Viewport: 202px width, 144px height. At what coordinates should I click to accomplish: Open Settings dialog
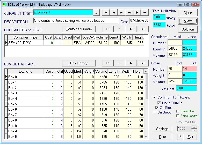click(x=162, y=129)
